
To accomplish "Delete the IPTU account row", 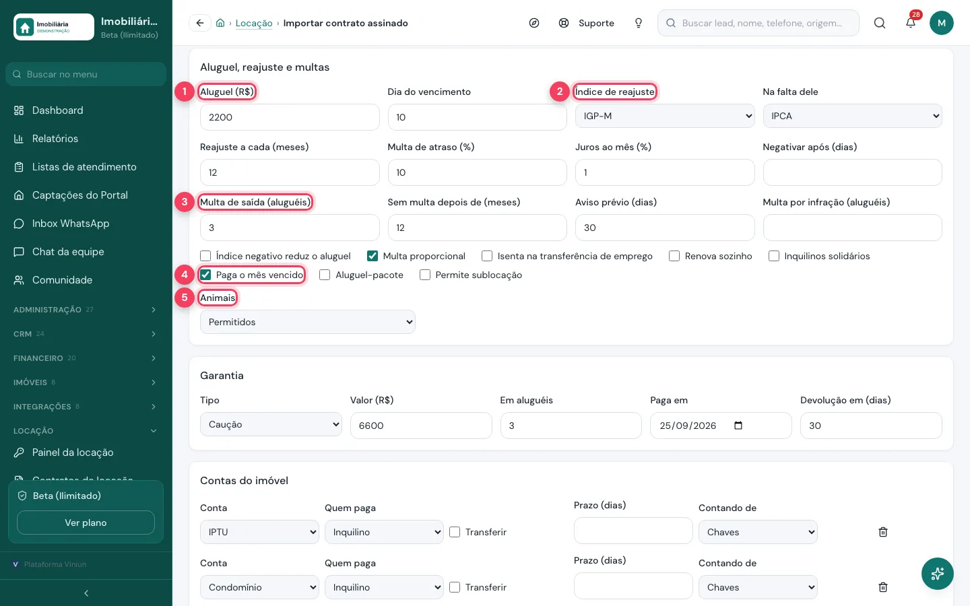I will [883, 532].
